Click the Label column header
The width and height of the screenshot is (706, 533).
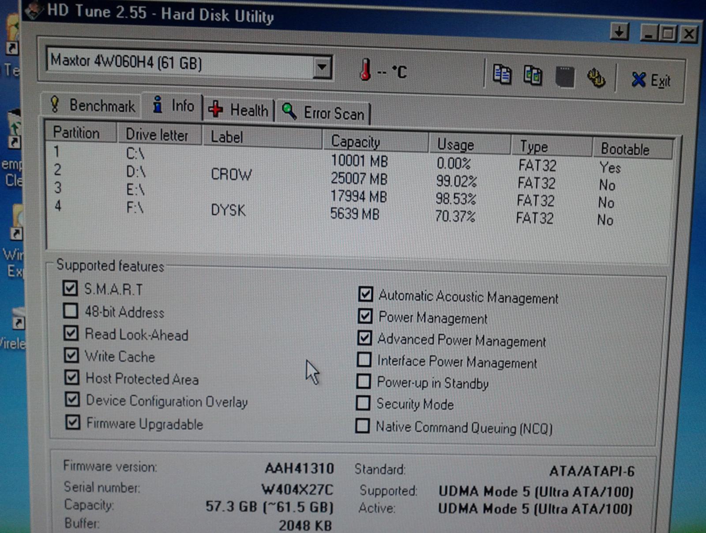262,137
